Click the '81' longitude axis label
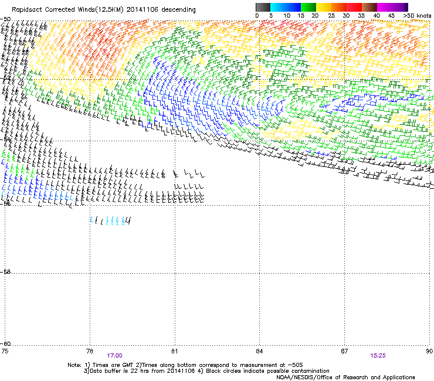The image size is (434, 381). 174,351
